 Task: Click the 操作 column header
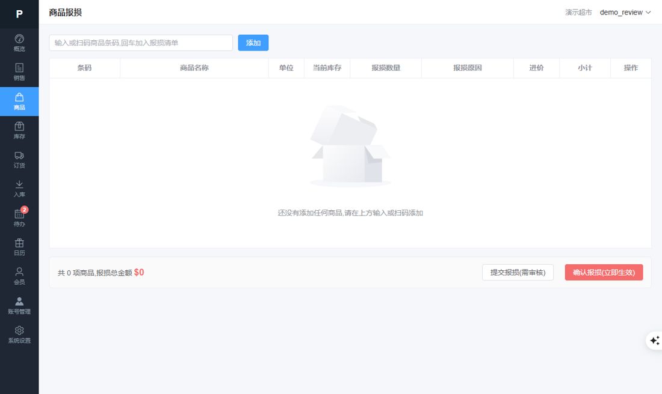click(631, 68)
